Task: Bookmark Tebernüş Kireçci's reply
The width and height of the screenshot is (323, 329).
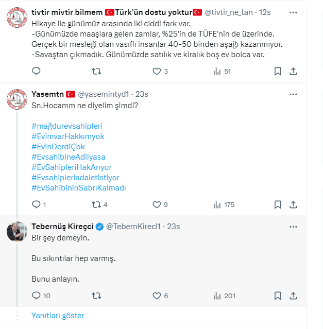Action: (x=278, y=296)
